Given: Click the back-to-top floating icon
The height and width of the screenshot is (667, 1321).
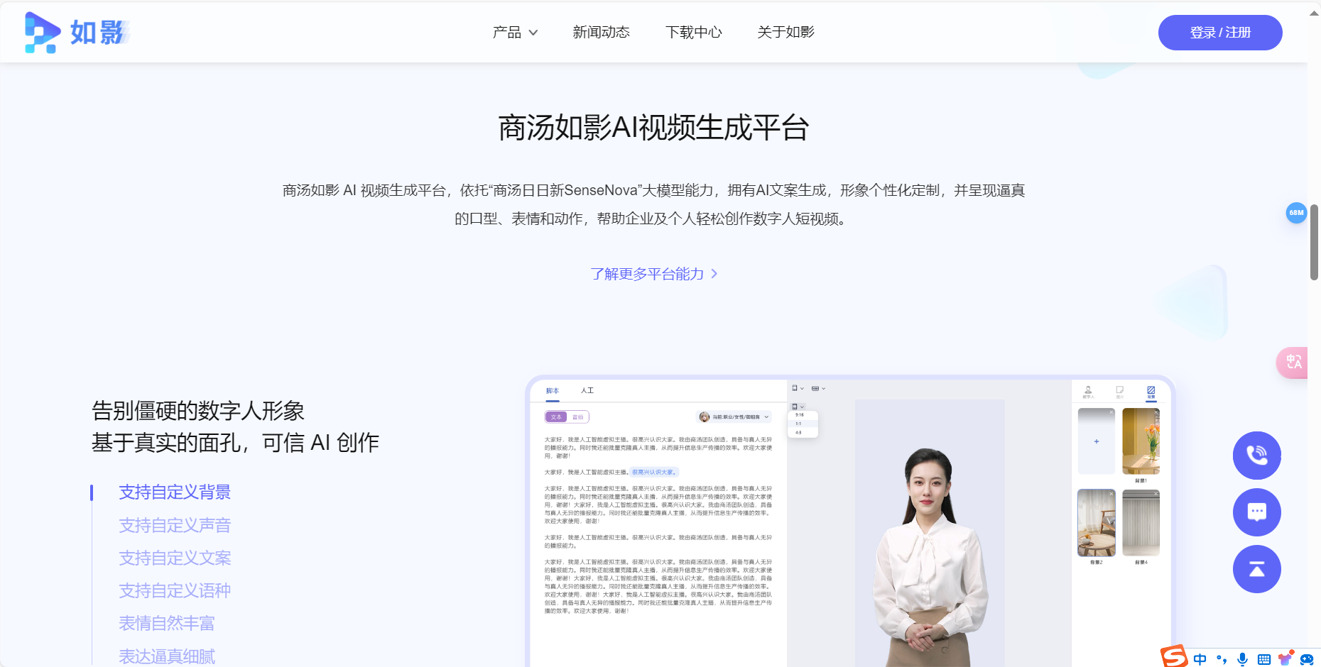Looking at the screenshot, I should click(x=1258, y=569).
